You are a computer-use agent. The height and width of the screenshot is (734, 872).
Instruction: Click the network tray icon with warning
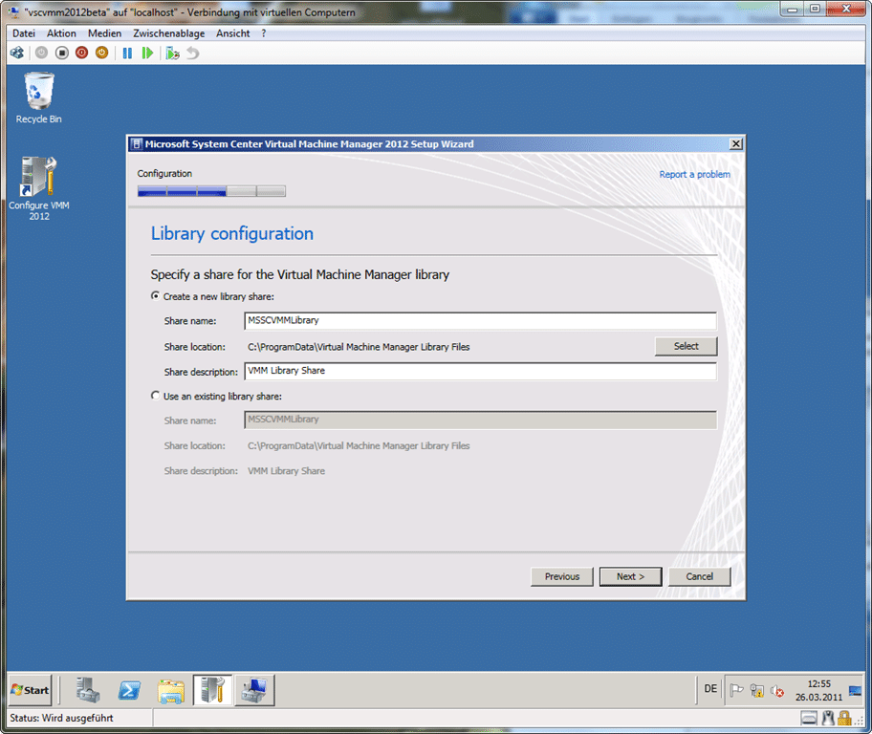click(757, 690)
